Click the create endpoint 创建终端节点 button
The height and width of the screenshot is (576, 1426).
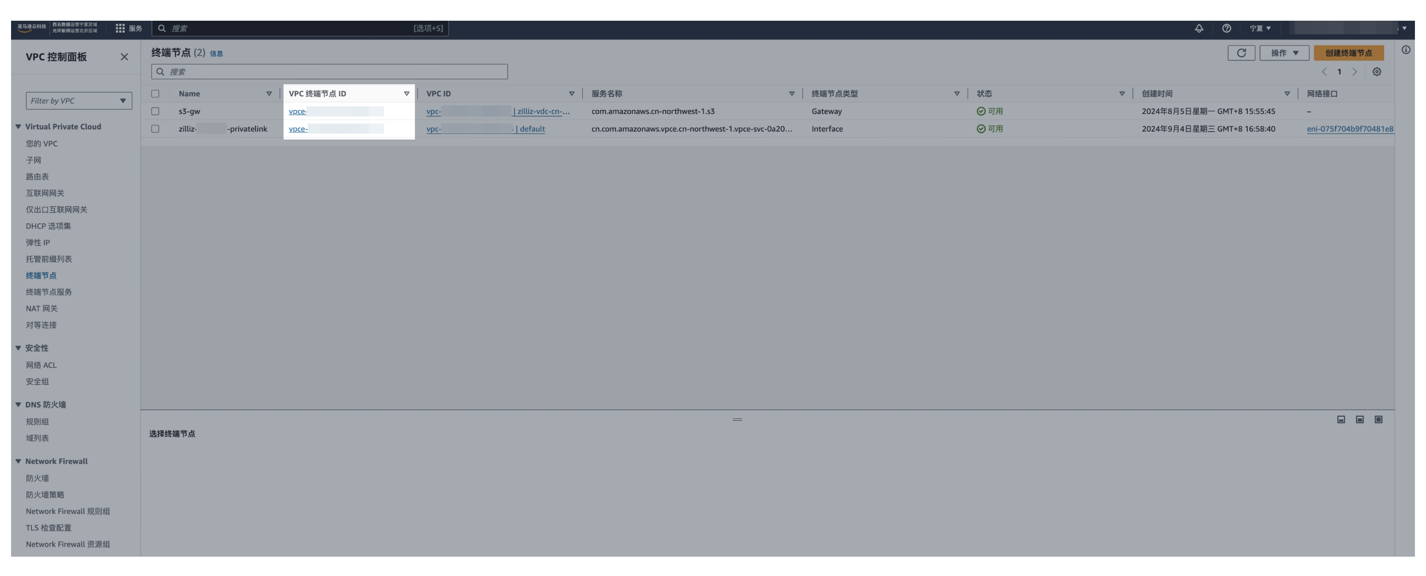pos(1349,52)
